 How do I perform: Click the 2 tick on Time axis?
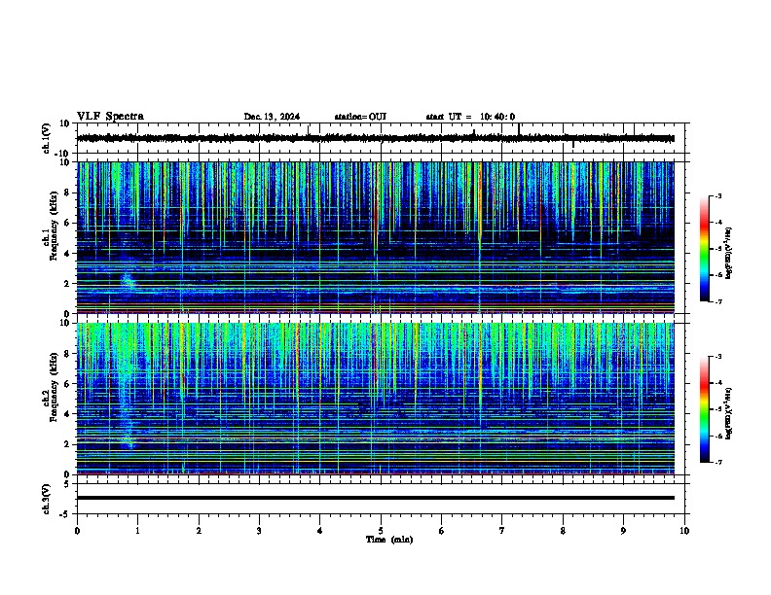[199, 531]
